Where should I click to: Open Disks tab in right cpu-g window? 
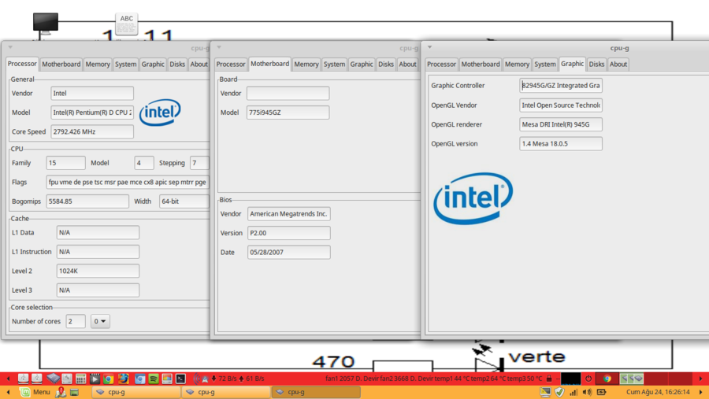tap(596, 65)
